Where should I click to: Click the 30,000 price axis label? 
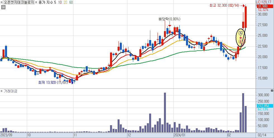click(263, 14)
